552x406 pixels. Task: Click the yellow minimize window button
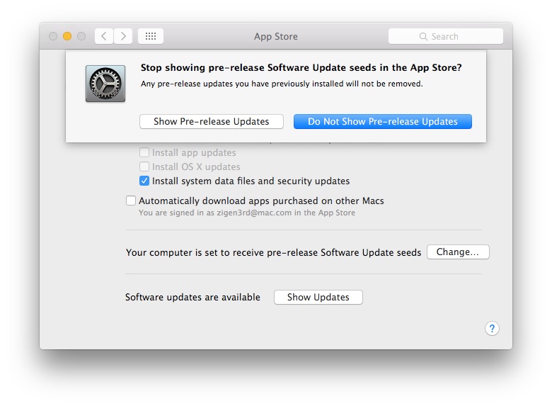pyautogui.click(x=67, y=36)
